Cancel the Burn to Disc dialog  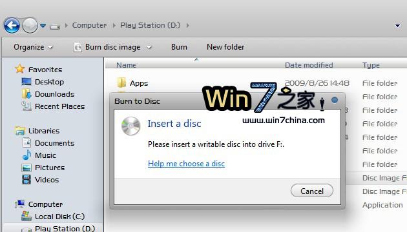click(312, 191)
